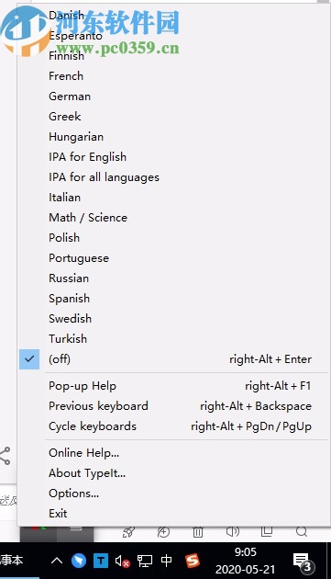Click the rocket icon in bottom toolbar
The height and width of the screenshot is (579, 331).
click(128, 532)
